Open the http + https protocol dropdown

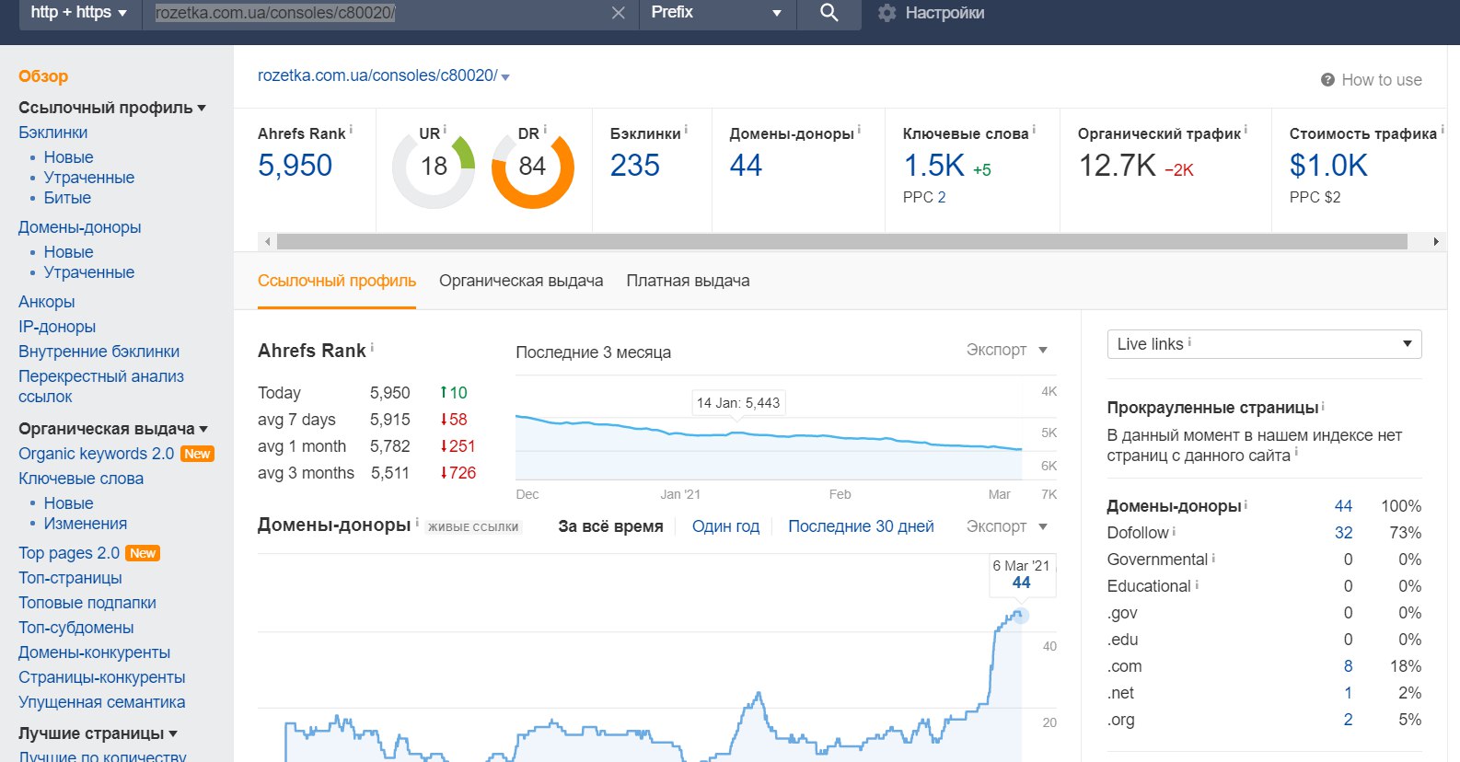coord(78,13)
